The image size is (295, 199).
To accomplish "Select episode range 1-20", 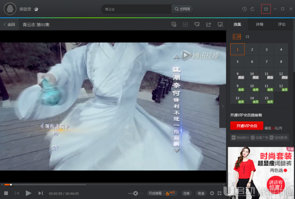I will [236, 37].
